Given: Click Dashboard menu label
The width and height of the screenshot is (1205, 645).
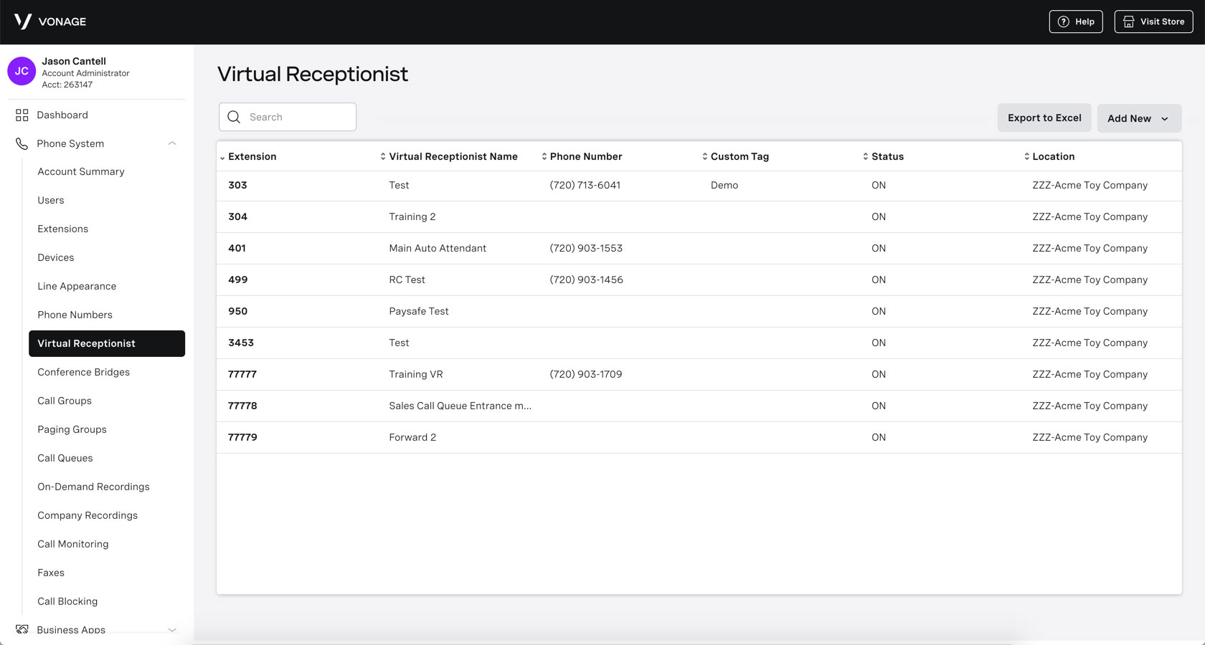Looking at the screenshot, I should (x=62, y=115).
